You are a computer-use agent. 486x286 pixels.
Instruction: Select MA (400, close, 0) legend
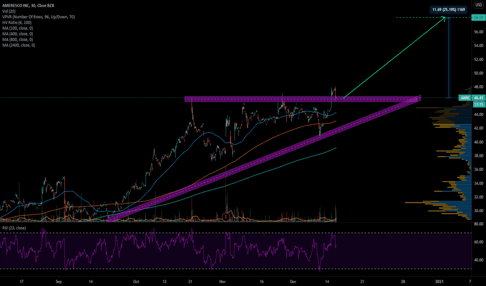coord(18,34)
